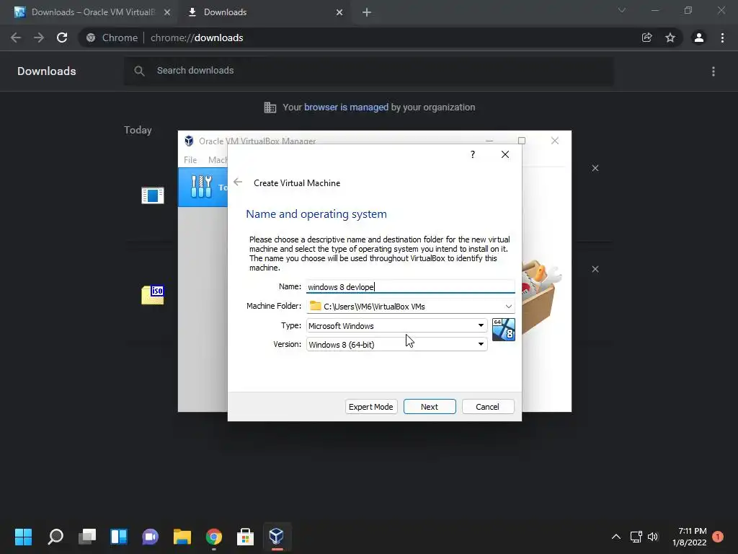Open Windows taskbar search
This screenshot has height=554, width=738.
click(x=55, y=537)
